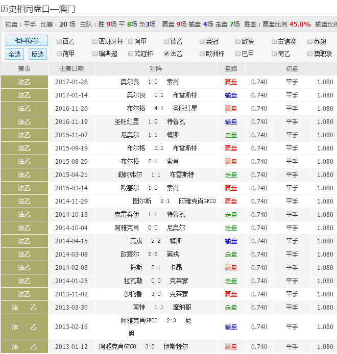337x354 pixels.
Task: Select the date 2013-02-16
Action: point(71,327)
